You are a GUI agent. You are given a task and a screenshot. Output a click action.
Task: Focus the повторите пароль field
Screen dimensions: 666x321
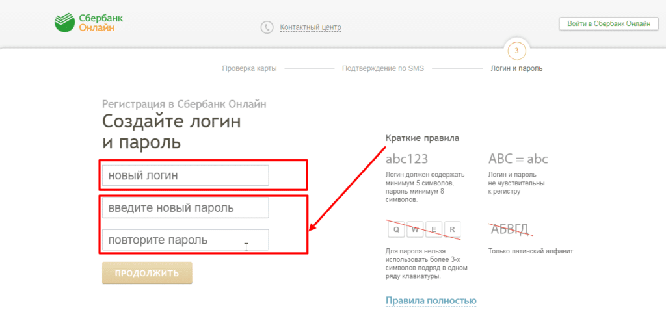(x=185, y=240)
